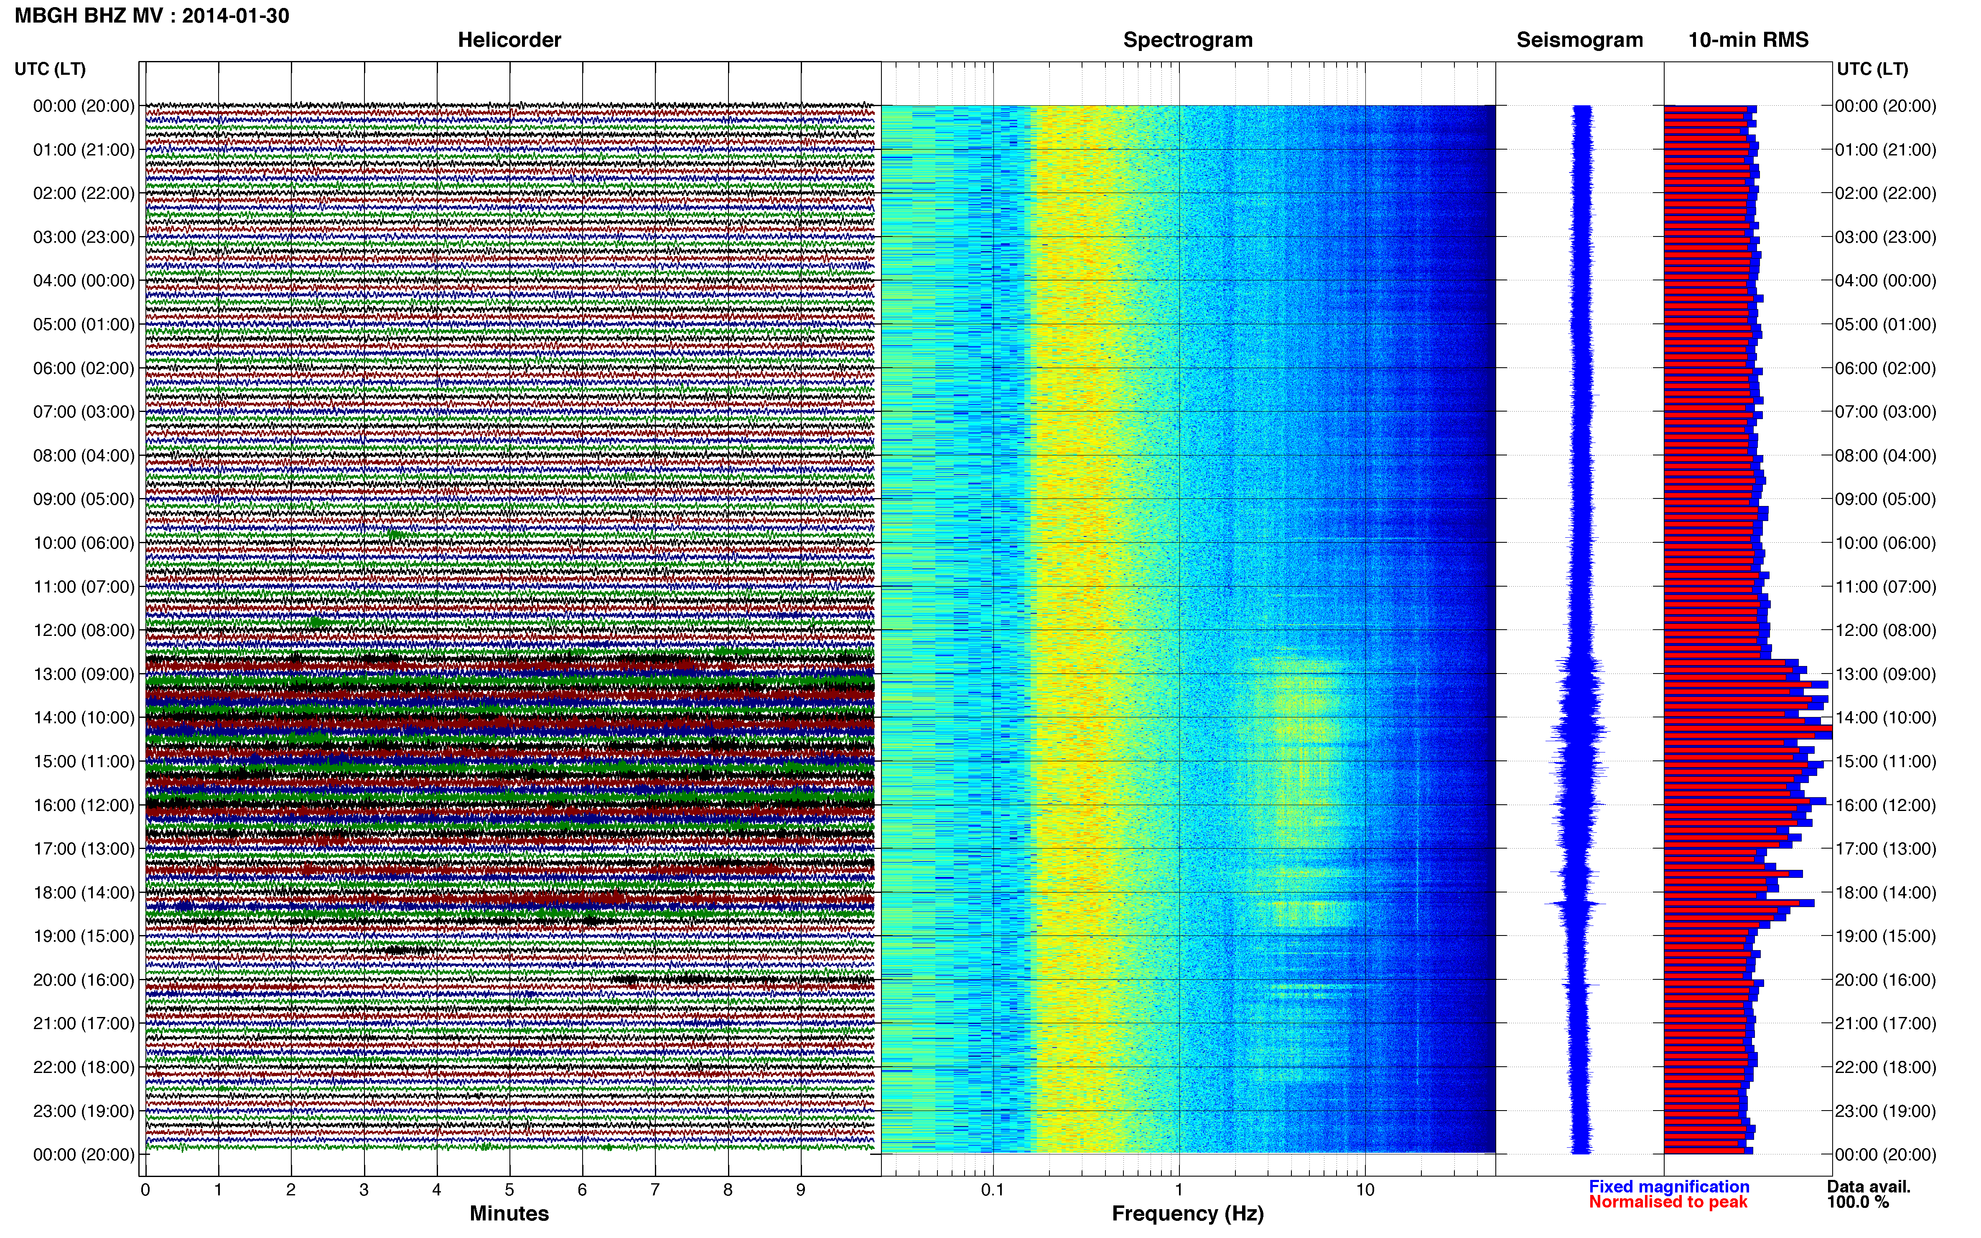Click the right '18:00 (14:00)' time label
Screen dimensions: 1981x1238
coord(1885,892)
